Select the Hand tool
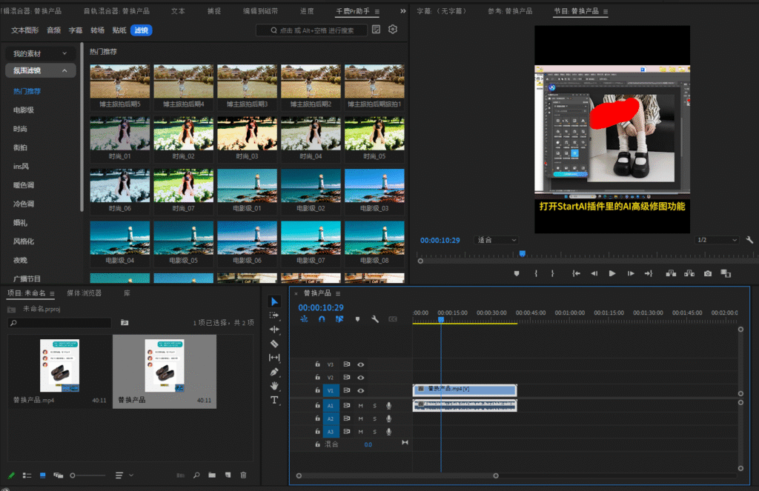Viewport: 759px width, 491px height. (x=274, y=386)
